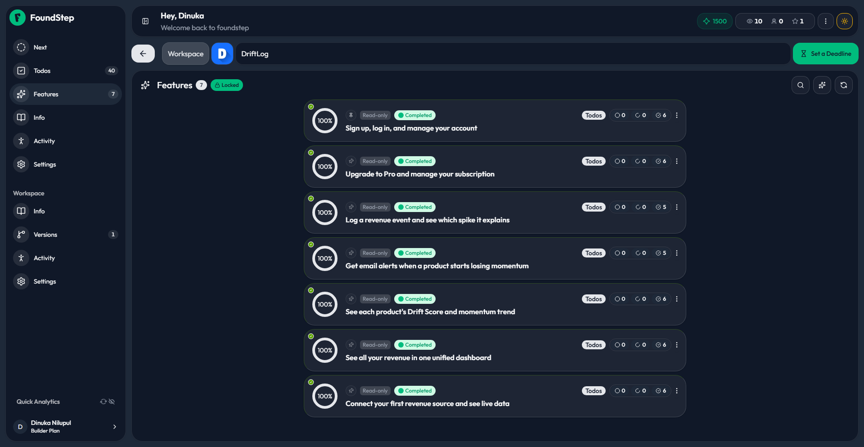This screenshot has width=864, height=447.
Task: Click the stars count icon
Action: coord(795,21)
